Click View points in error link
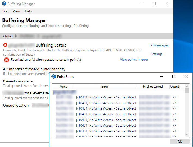 (x=134, y=60)
